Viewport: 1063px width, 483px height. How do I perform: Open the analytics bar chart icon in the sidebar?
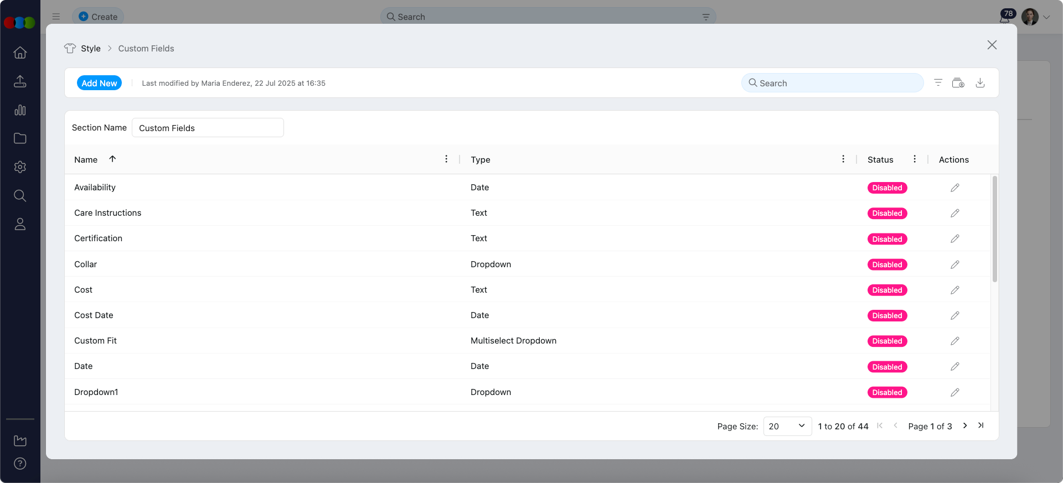(20, 110)
